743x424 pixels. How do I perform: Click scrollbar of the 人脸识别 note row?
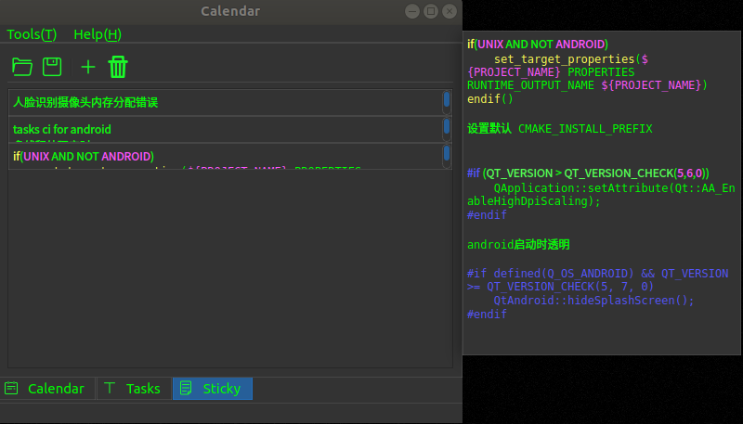click(x=447, y=103)
